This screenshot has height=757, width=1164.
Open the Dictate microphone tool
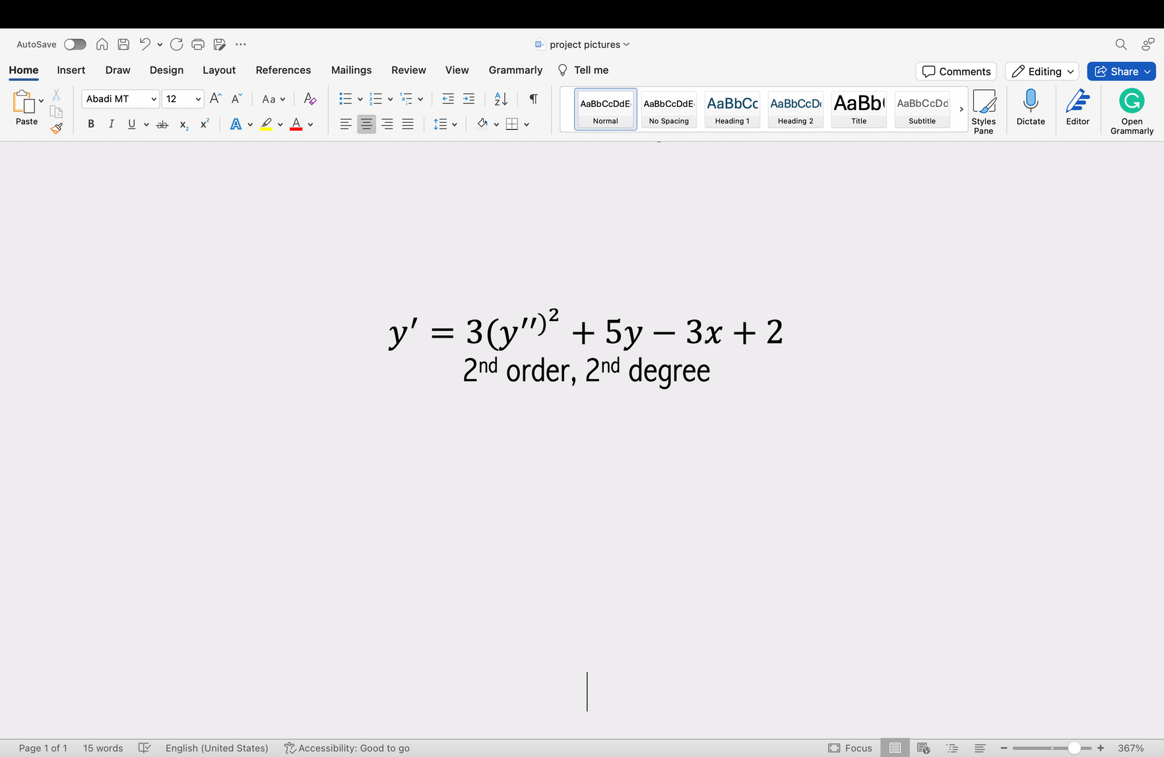[1030, 107]
